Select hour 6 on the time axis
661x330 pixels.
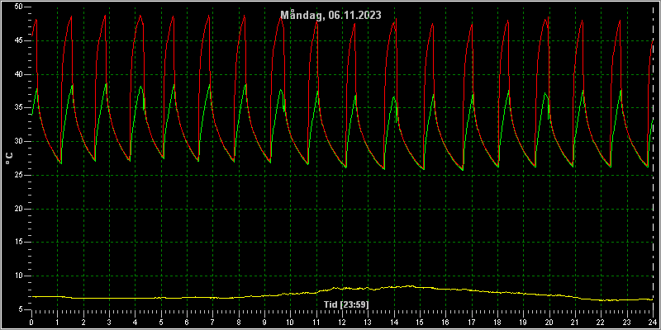(187, 322)
